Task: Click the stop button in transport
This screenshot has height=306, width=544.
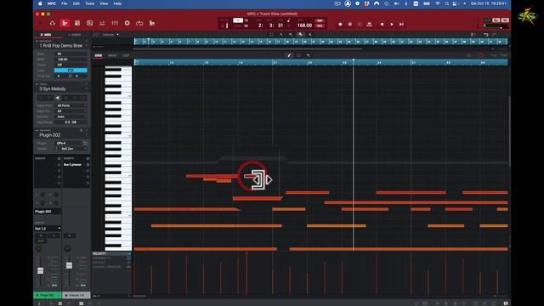Action: click(x=382, y=25)
